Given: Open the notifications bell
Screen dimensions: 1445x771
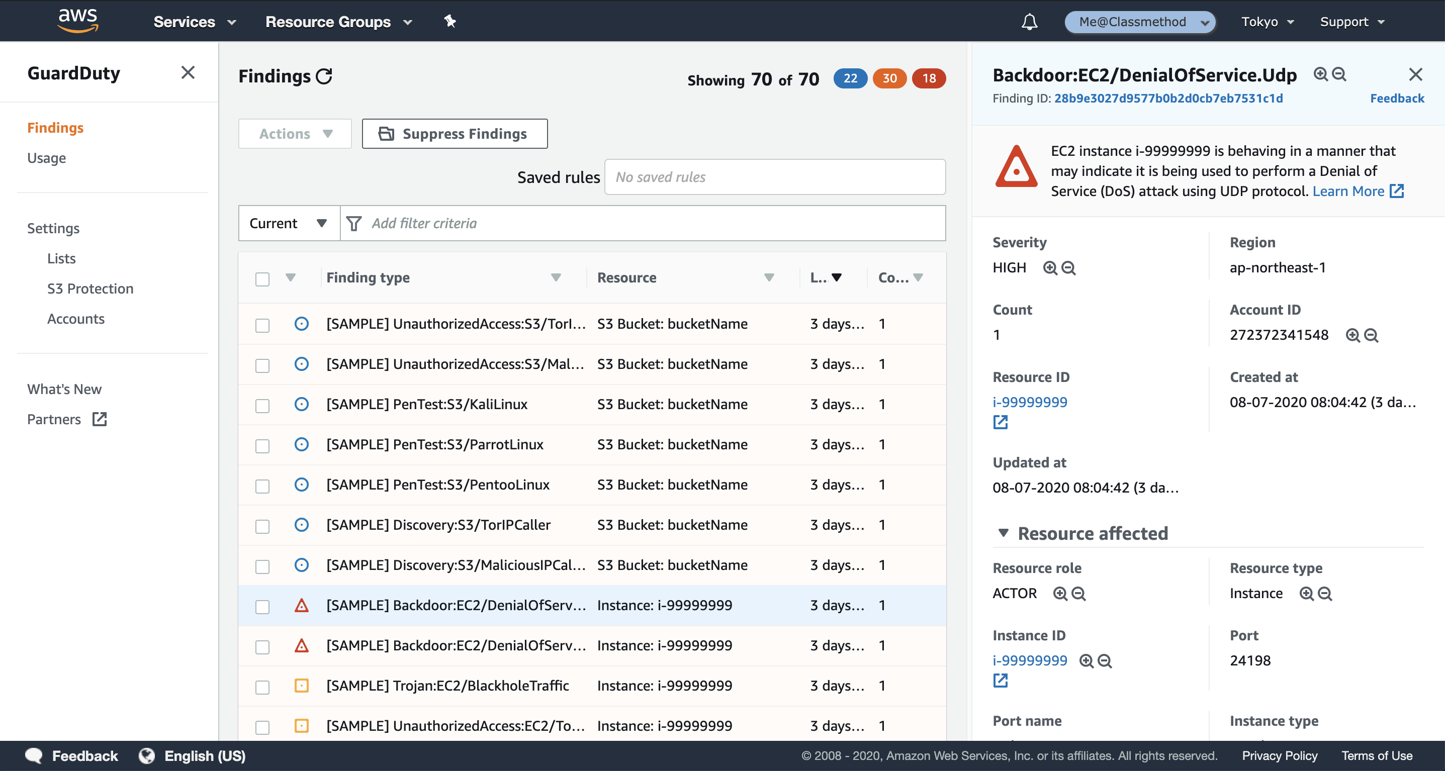Looking at the screenshot, I should [1029, 22].
